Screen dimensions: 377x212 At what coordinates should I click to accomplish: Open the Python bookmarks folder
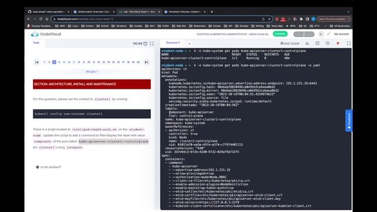tap(88, 26)
